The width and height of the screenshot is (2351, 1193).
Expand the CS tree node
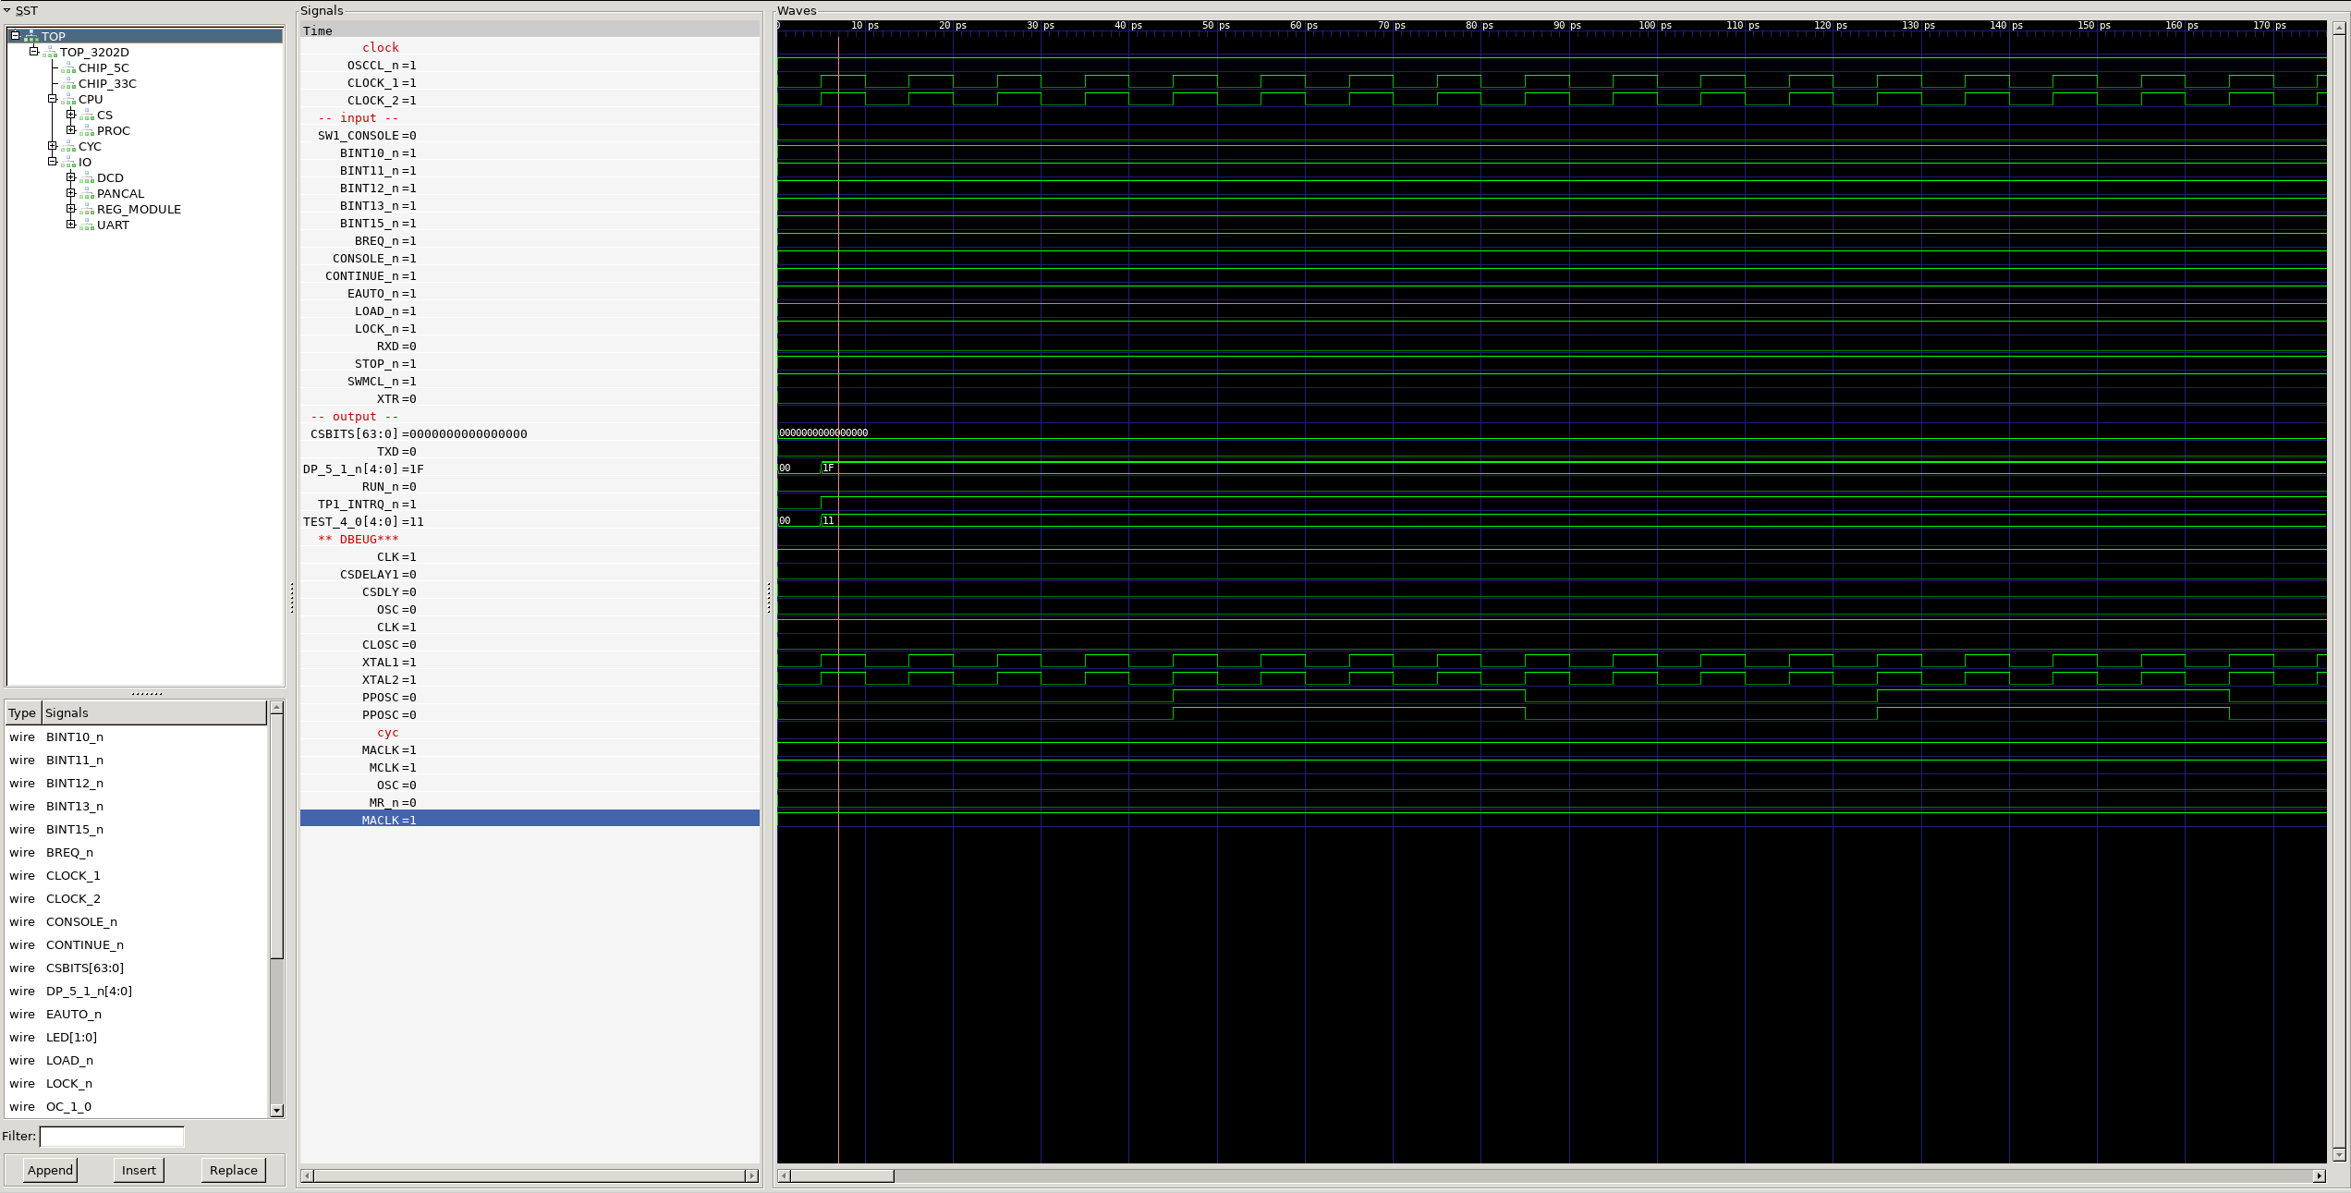coord(71,114)
